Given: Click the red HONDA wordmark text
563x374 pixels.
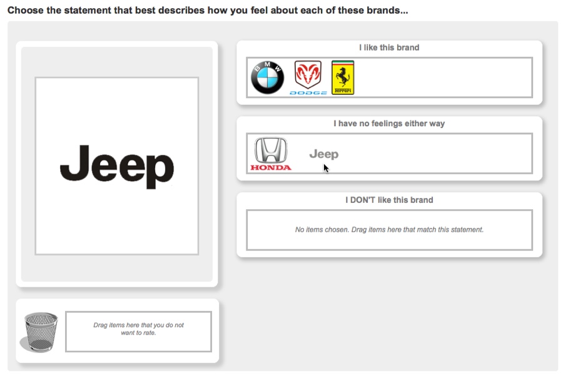Looking at the screenshot, I should pyautogui.click(x=271, y=167).
